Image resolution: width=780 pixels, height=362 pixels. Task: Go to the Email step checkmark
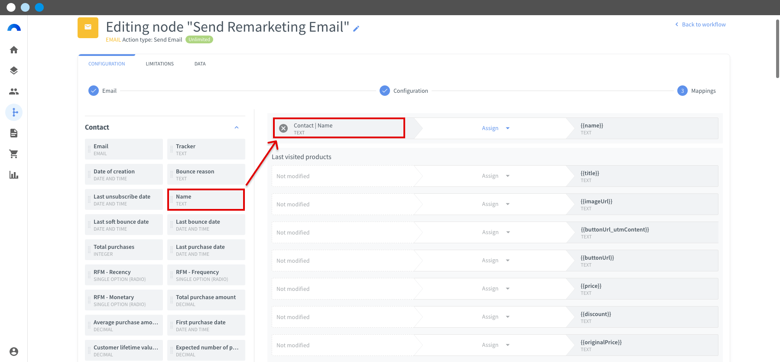[94, 91]
